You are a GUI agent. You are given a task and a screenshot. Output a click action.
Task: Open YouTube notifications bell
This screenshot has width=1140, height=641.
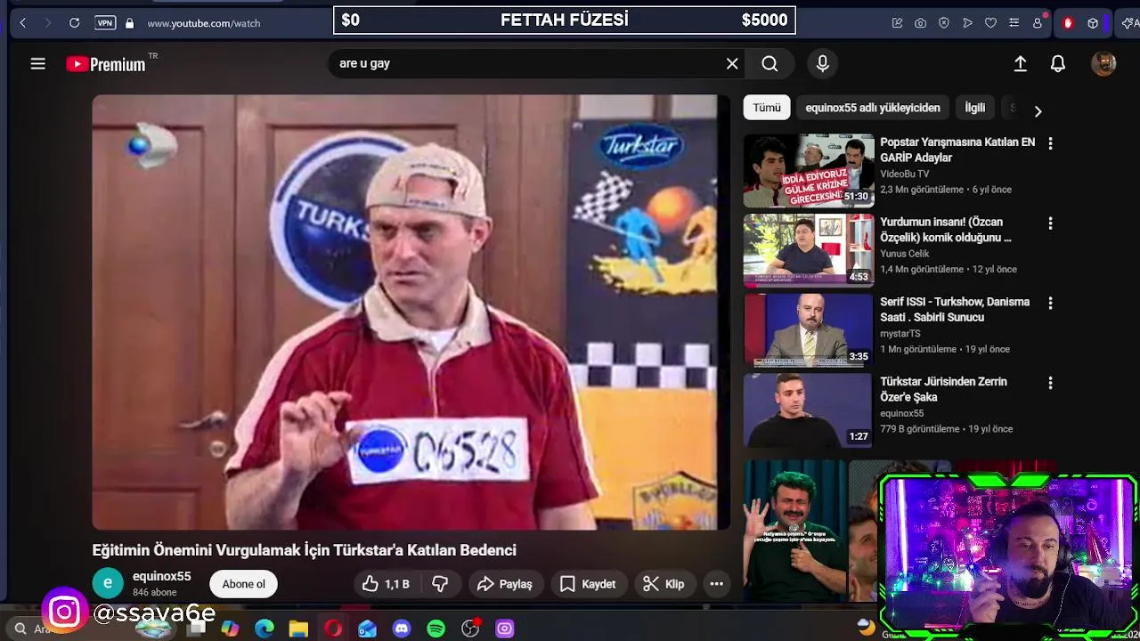[1058, 64]
